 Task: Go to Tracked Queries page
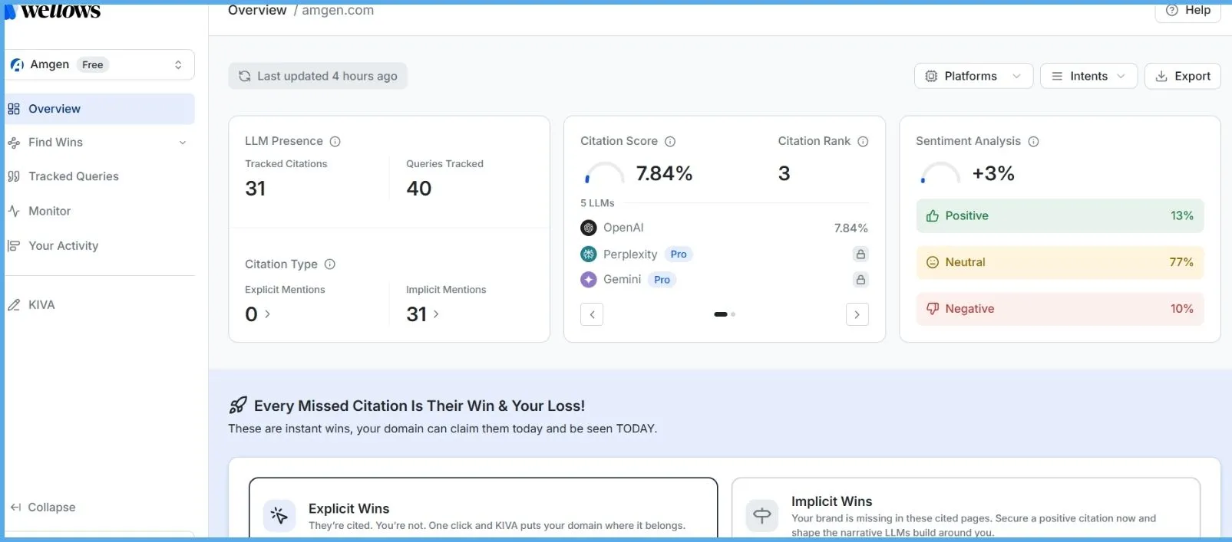tap(100, 176)
